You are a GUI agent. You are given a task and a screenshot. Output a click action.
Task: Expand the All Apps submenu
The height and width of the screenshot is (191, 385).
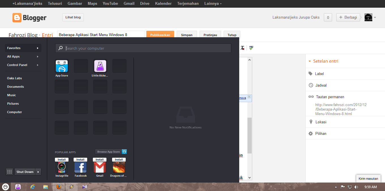click(38, 56)
